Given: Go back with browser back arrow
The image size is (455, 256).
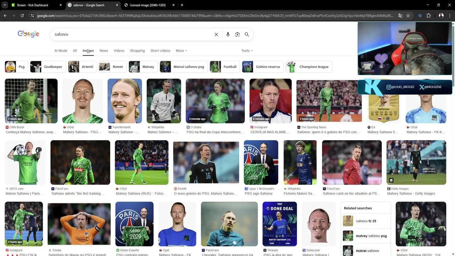Looking at the screenshot, I should pos(5,16).
